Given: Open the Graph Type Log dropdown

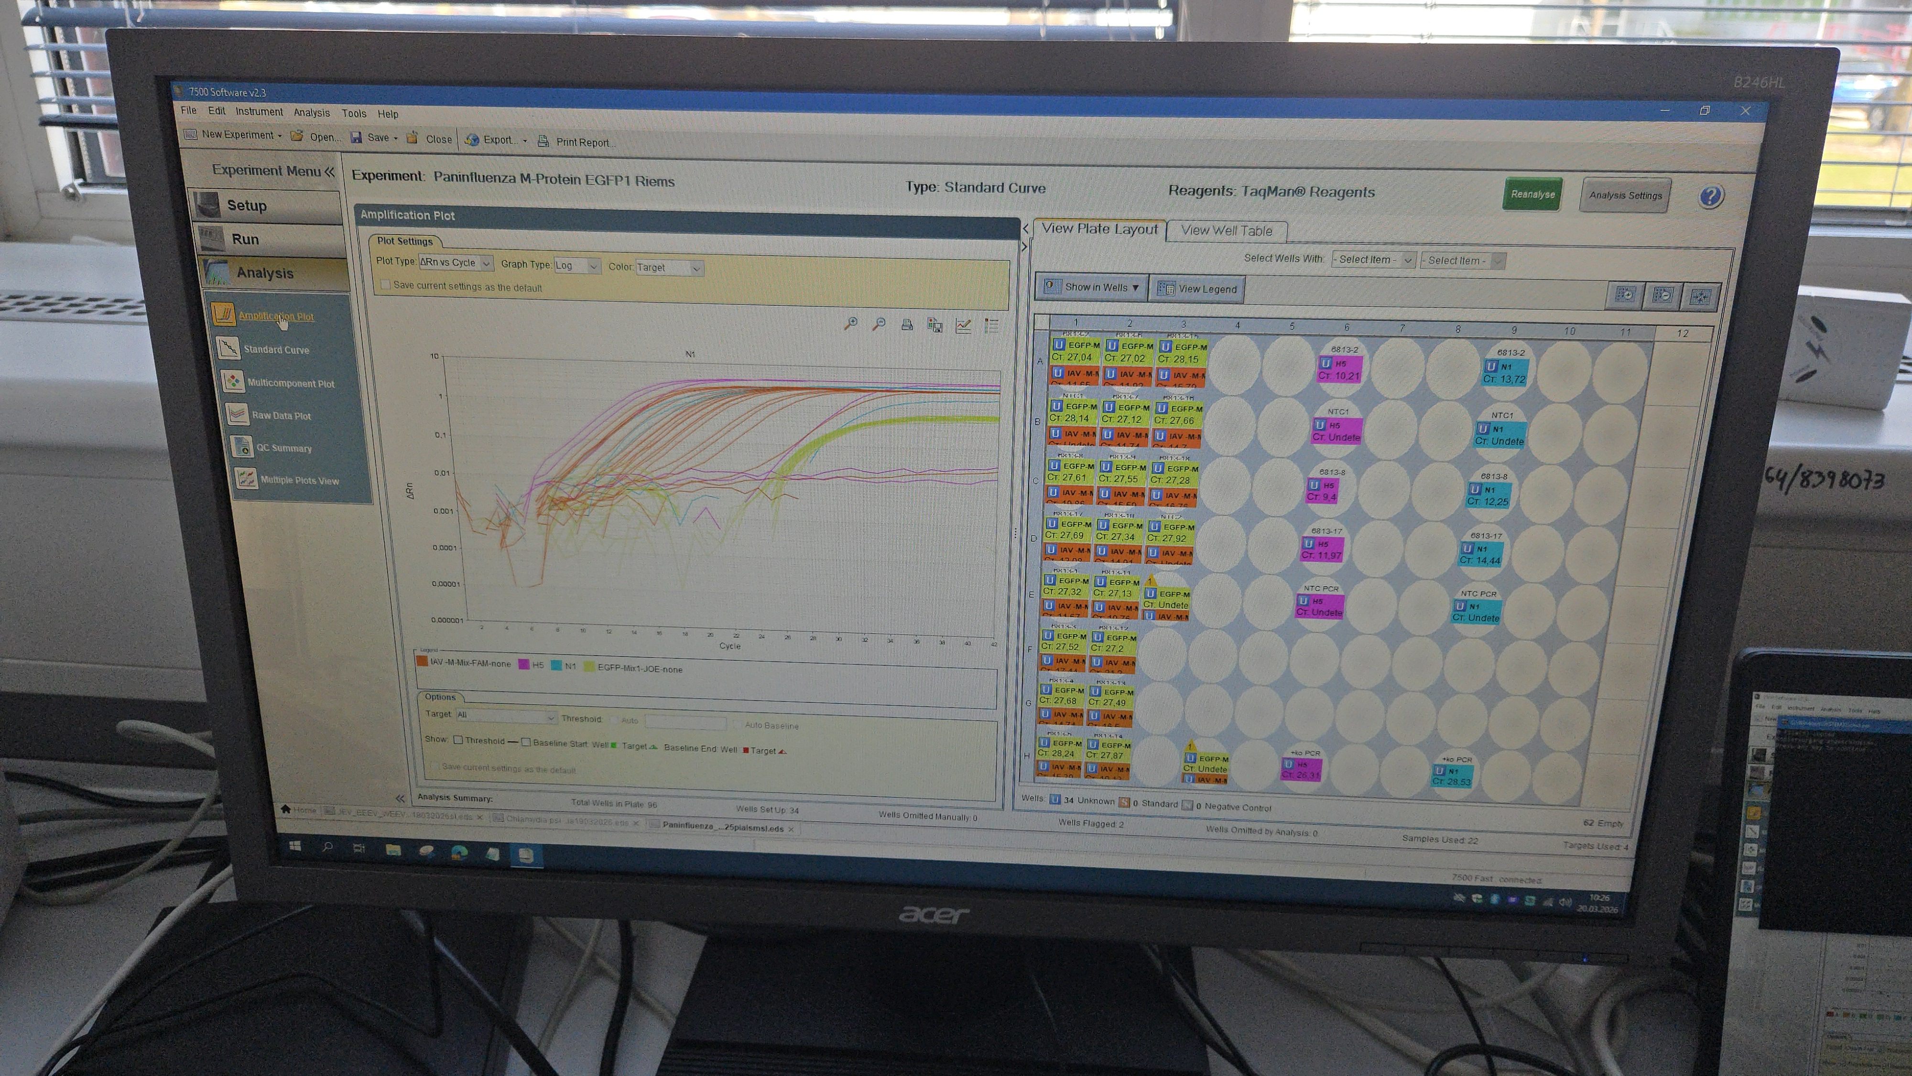Looking at the screenshot, I should click(x=577, y=266).
